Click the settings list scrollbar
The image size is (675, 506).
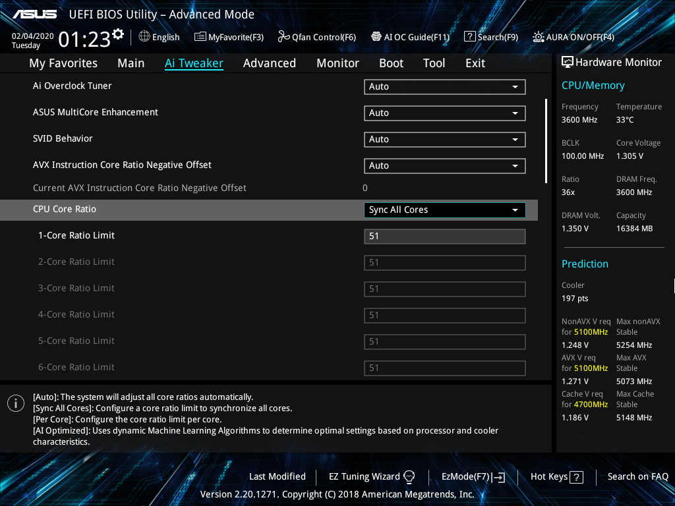click(x=546, y=141)
